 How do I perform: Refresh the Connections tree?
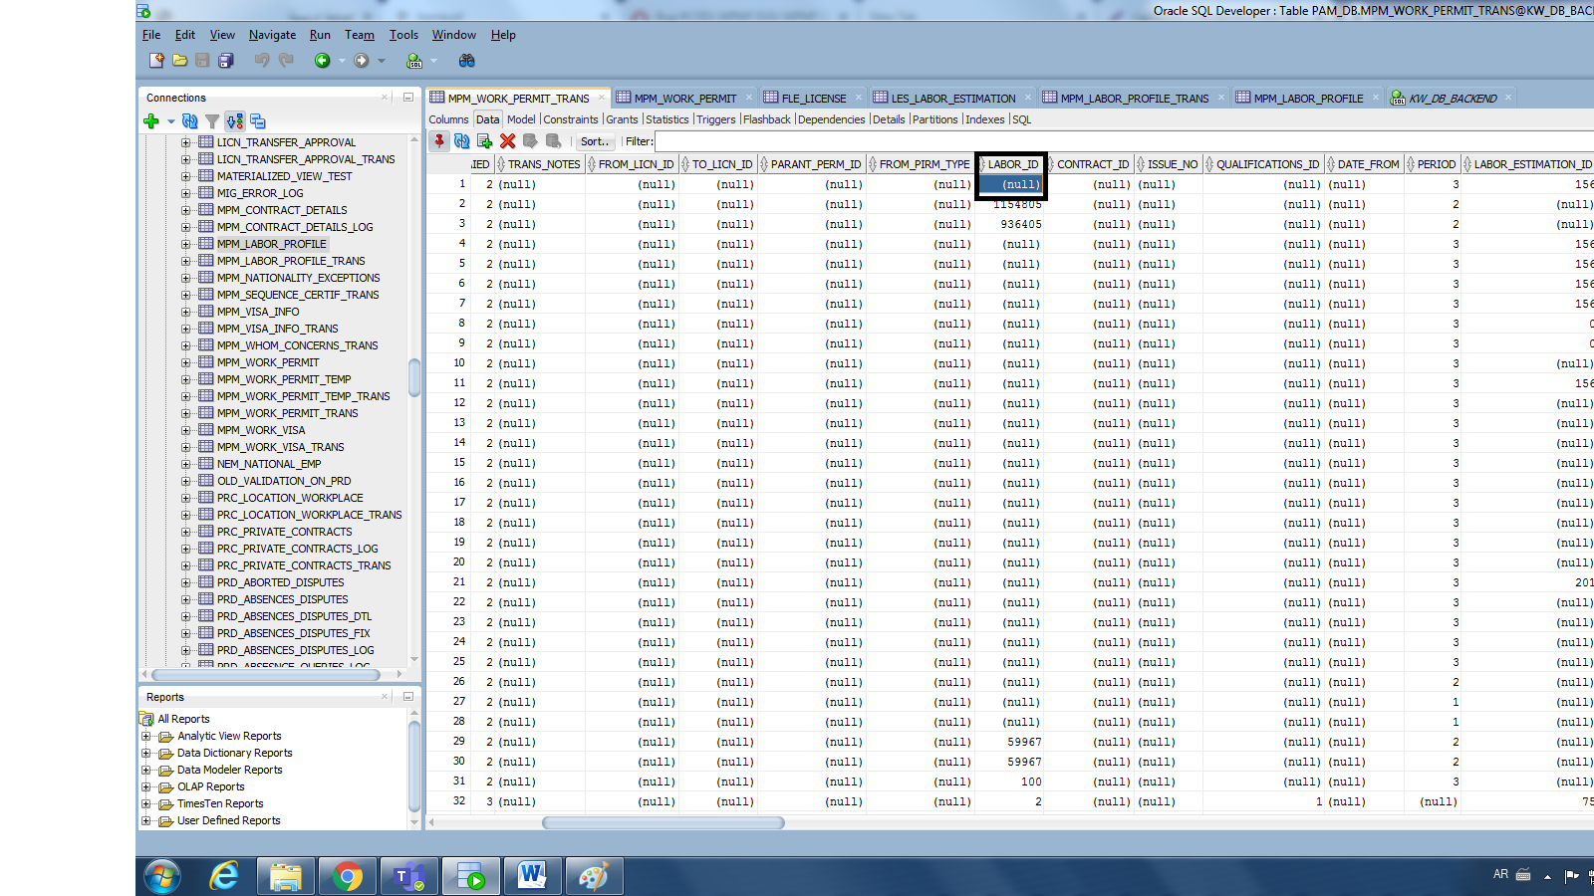pyautogui.click(x=189, y=121)
